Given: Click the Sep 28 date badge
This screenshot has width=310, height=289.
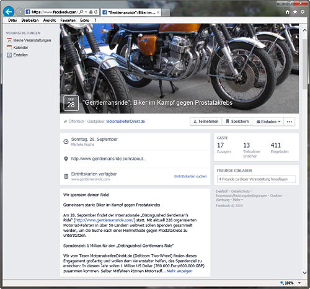Looking at the screenshot, I should click(71, 103).
